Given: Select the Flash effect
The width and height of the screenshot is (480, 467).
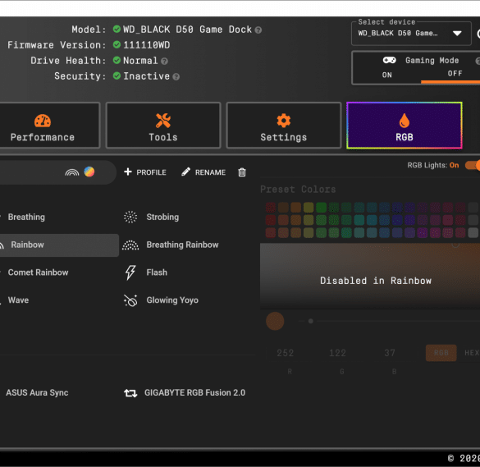Looking at the screenshot, I should tap(157, 272).
